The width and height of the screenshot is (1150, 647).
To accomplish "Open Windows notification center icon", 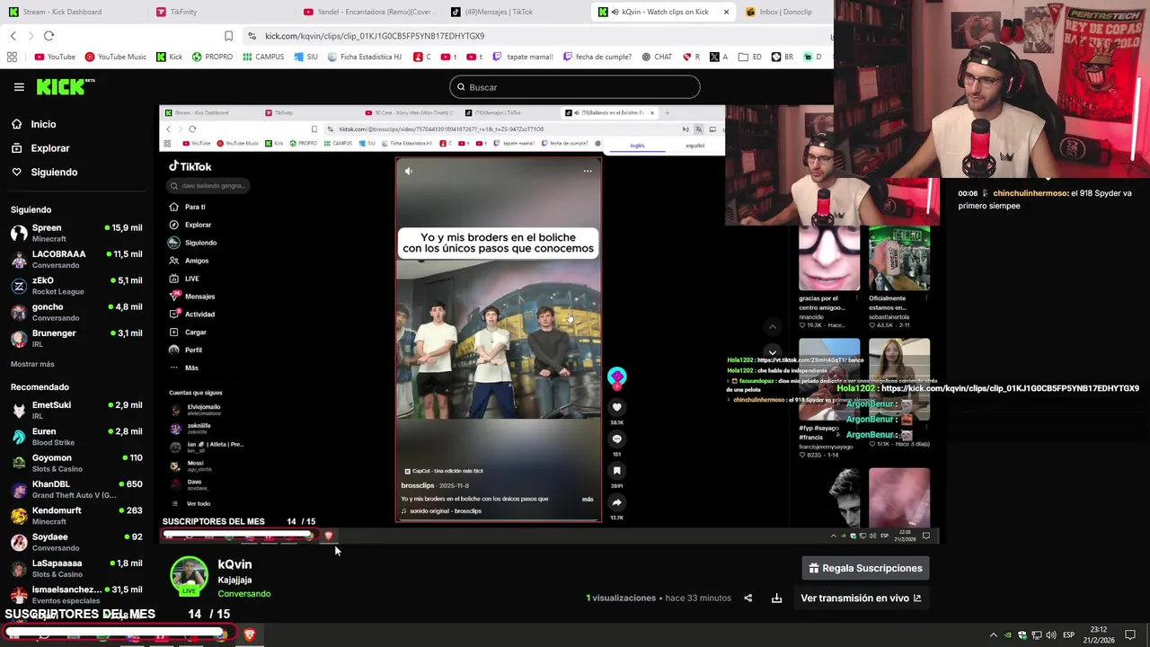I will coord(1130,635).
